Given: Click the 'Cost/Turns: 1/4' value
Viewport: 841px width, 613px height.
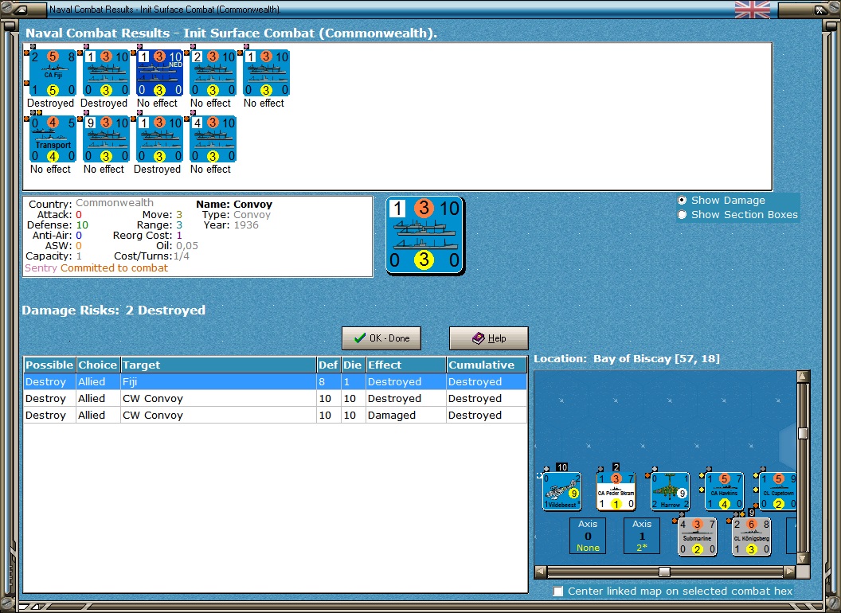Looking at the screenshot, I should [182, 256].
